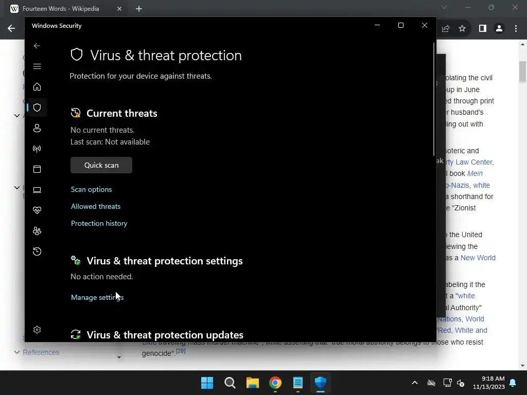
Task: Open taskbar Search magnifier
Action: (x=230, y=383)
